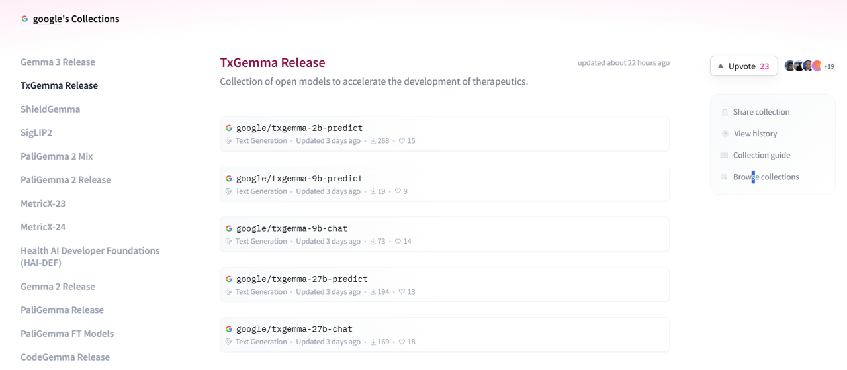
Task: Click Google logo on txgemma-9b-chat card
Action: [229, 228]
